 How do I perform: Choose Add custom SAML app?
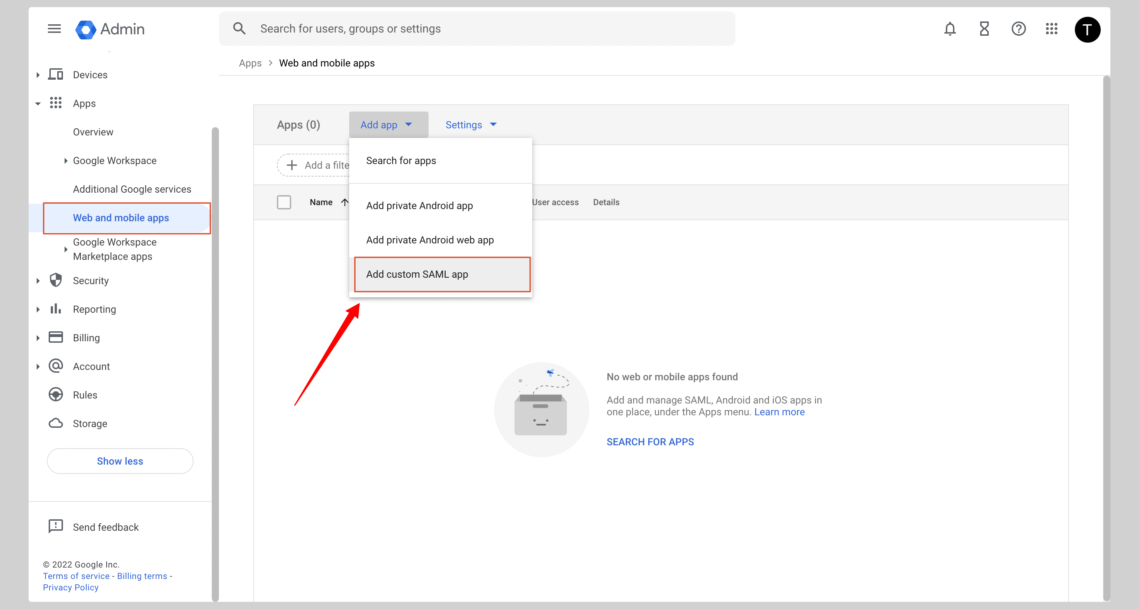click(x=417, y=274)
